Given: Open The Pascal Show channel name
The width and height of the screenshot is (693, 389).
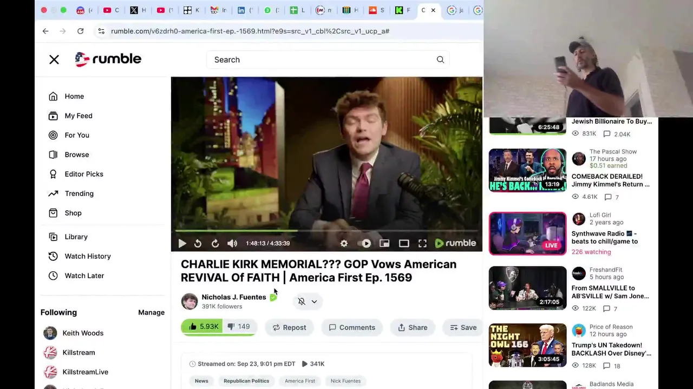Looking at the screenshot, I should tap(613, 152).
